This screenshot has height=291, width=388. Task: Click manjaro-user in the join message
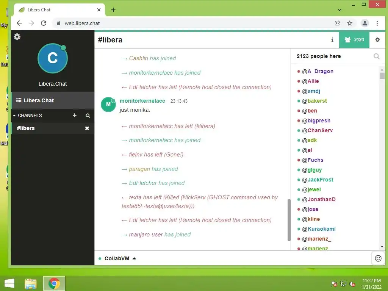[x=146, y=235]
